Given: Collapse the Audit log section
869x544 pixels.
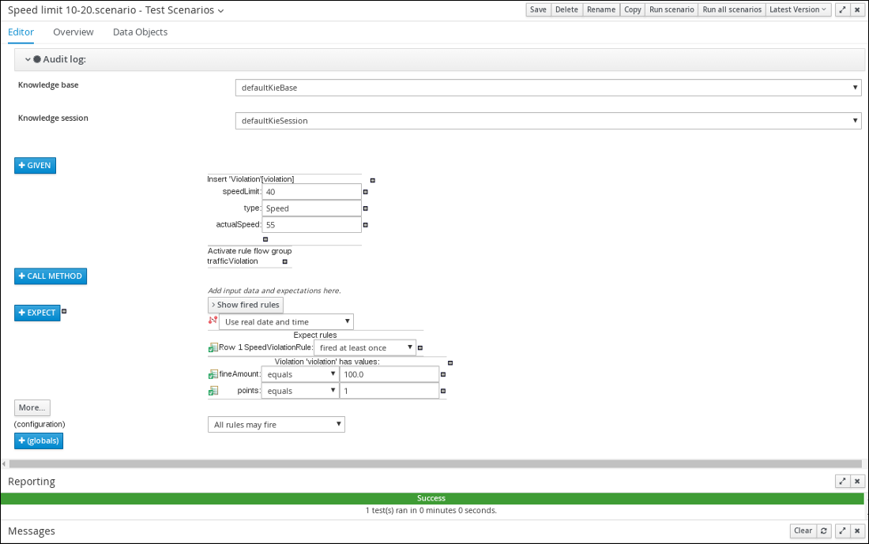Looking at the screenshot, I should pos(28,59).
